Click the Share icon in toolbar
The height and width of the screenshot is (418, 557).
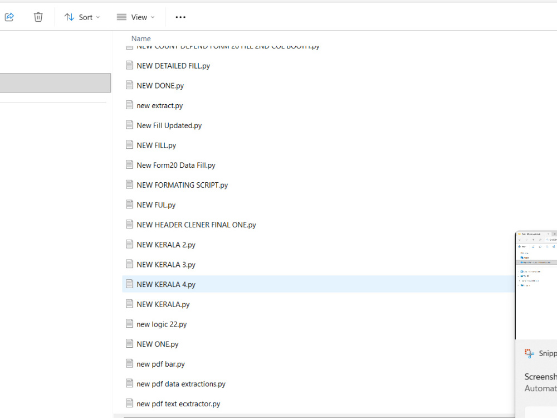coord(9,17)
